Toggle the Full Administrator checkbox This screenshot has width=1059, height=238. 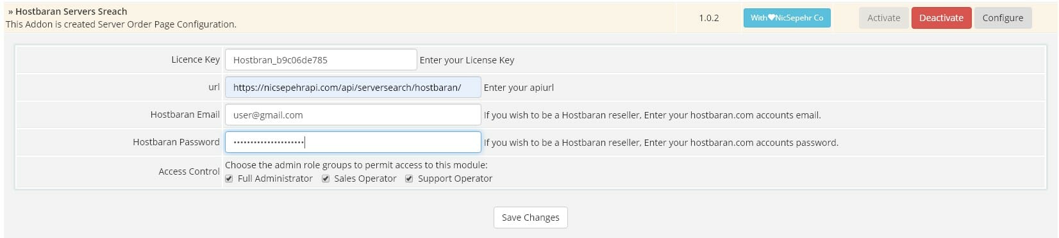tap(229, 179)
